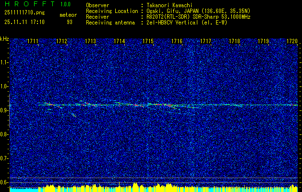The height and width of the screenshot is (192, 302).
Task: Click the 1720 time marker
Action: 292,41
